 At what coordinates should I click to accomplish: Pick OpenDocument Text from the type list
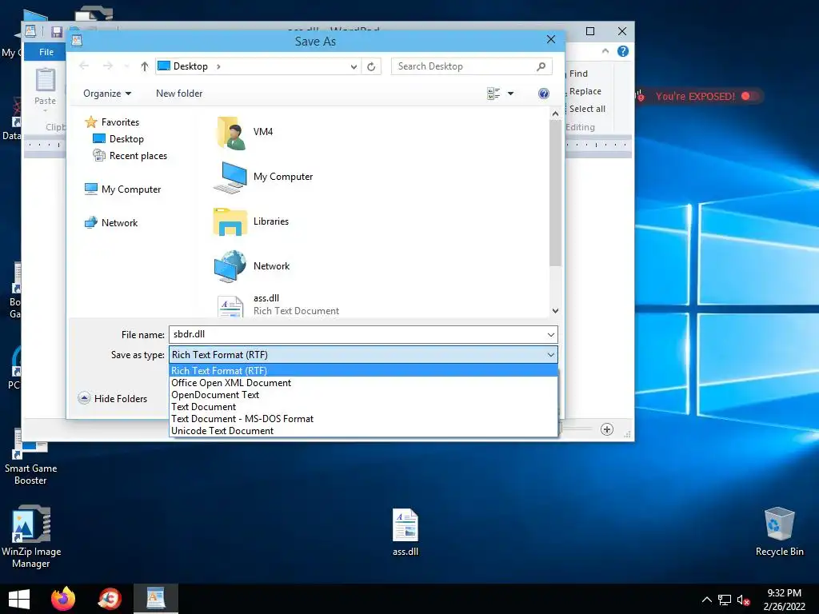[x=364, y=395]
